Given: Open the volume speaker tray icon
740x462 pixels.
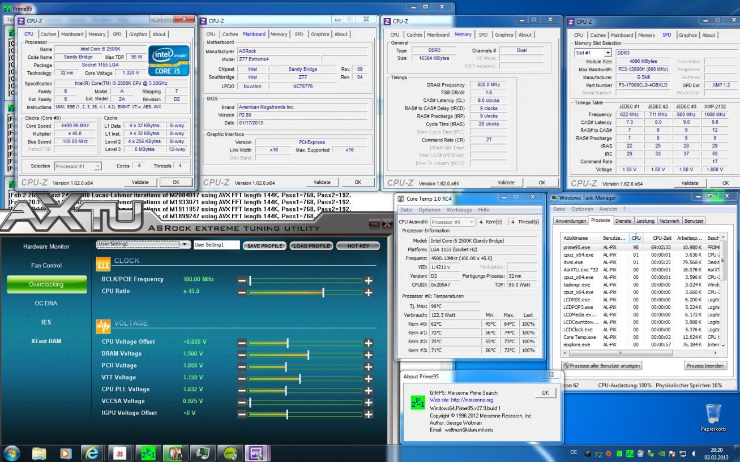Looking at the screenshot, I should coord(694,454).
